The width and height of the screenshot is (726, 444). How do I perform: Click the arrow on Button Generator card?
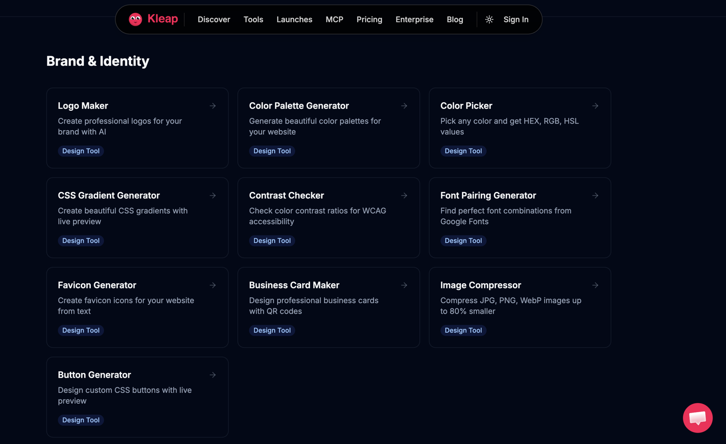pos(213,375)
